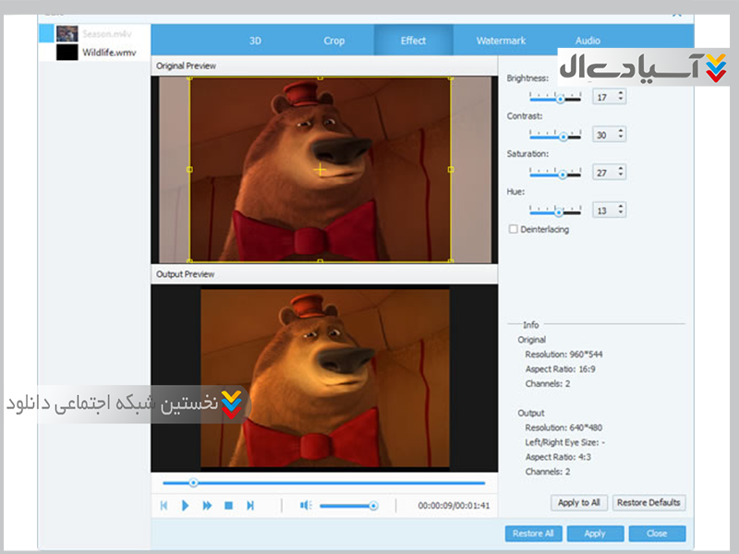739x554 pixels.
Task: Open the Watermark tab
Action: [x=501, y=41]
